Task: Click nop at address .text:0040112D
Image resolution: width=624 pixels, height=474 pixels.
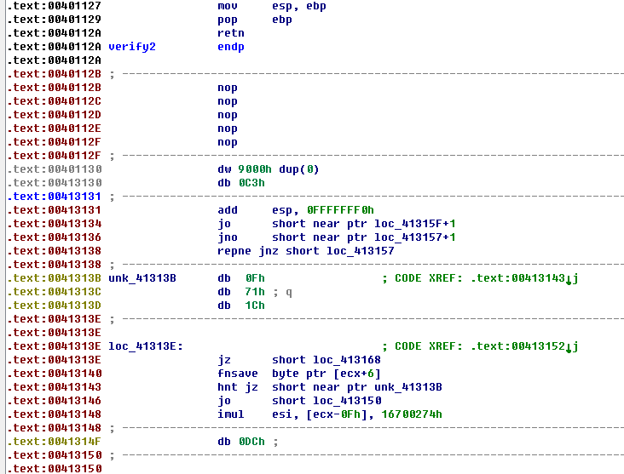Action: click(228, 115)
